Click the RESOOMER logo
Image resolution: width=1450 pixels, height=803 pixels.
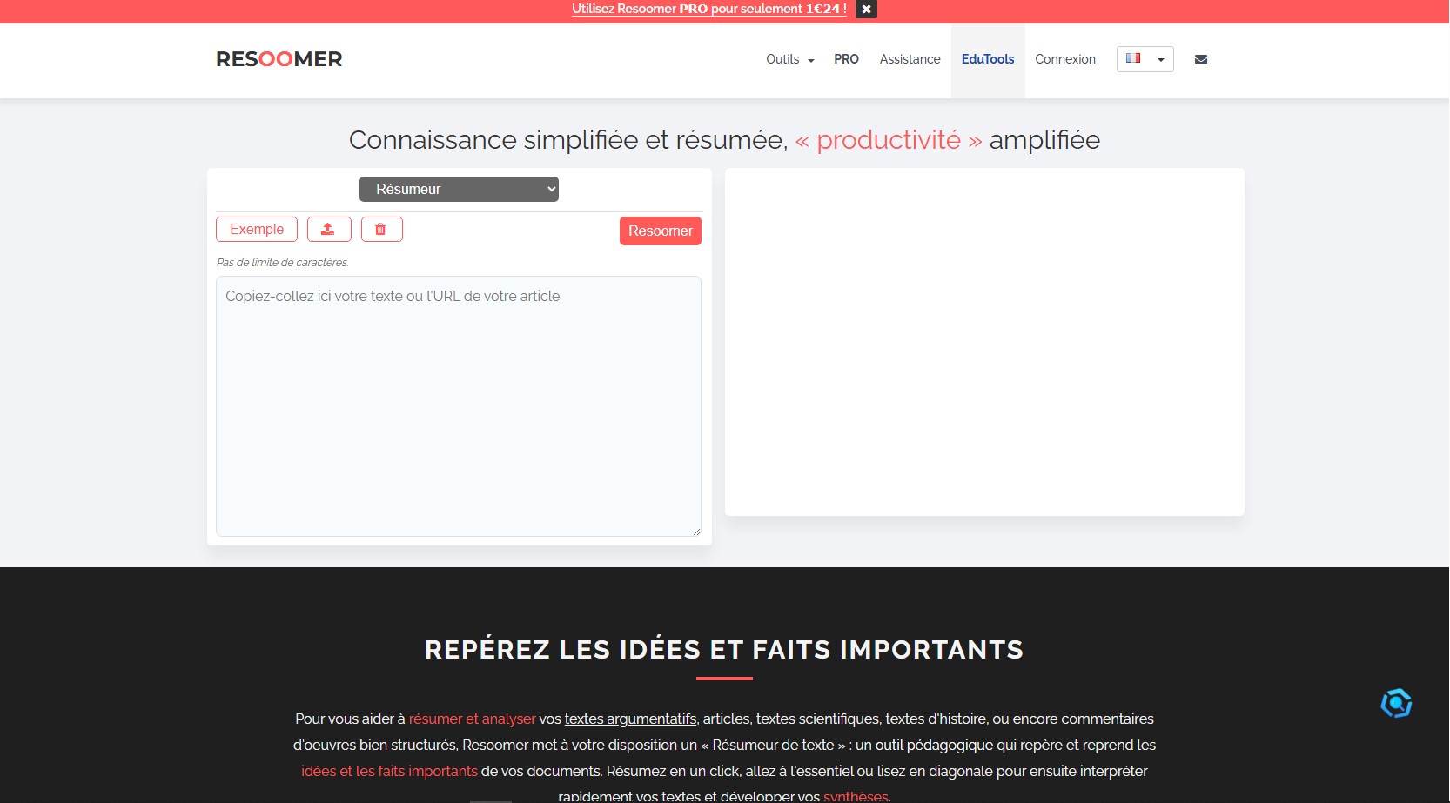tap(279, 59)
